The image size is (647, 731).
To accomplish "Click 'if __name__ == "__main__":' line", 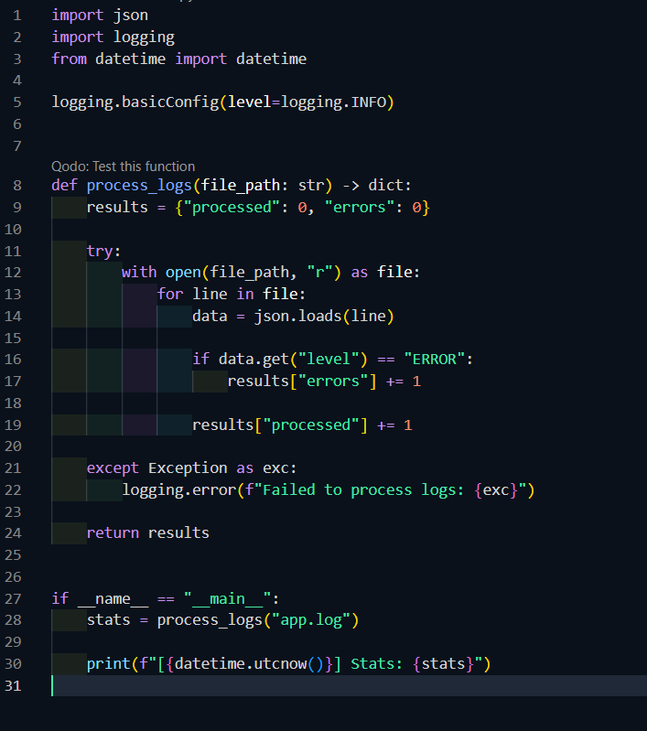I will pos(165,598).
